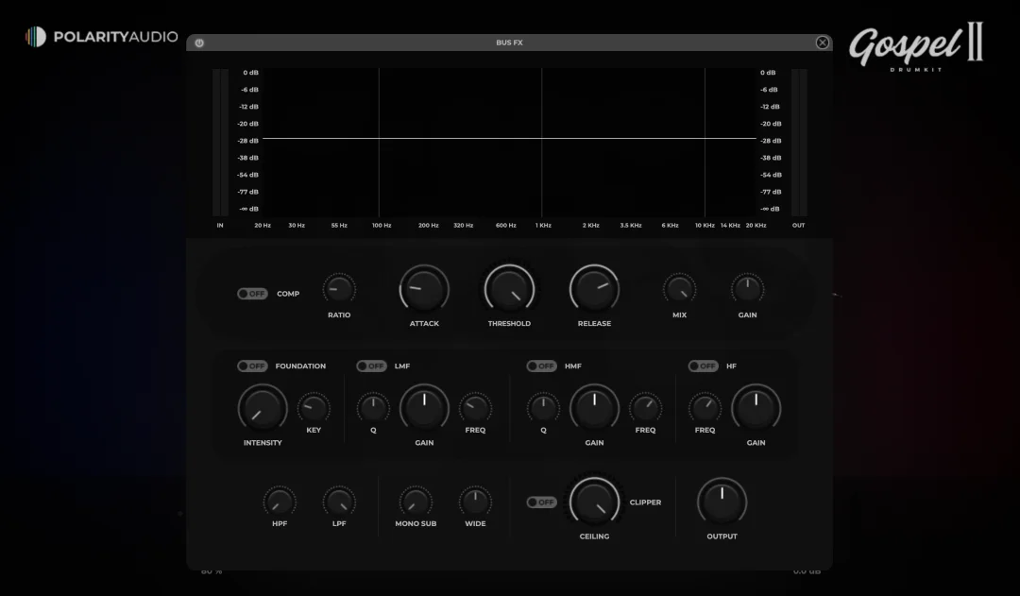Click the compressor THRESHOLD knob
Screen dimensions: 1020x596
click(509, 288)
